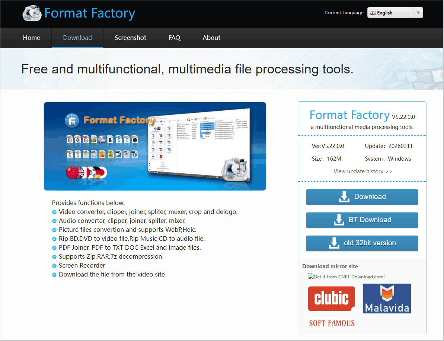The height and width of the screenshot is (341, 444).
Task: Click the language flags cluster in banner
Action: pos(86,172)
